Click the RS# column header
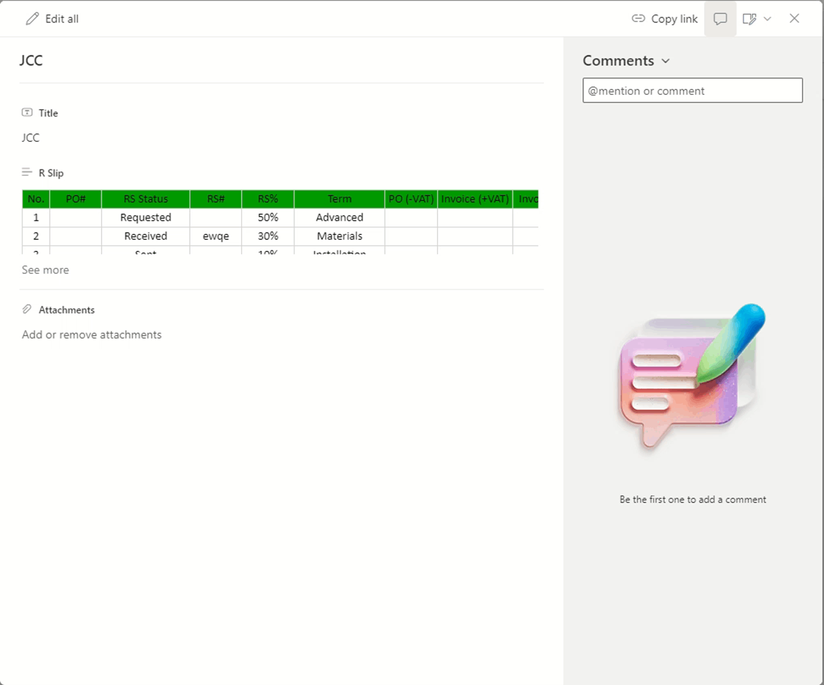824x685 pixels. pyautogui.click(x=215, y=199)
